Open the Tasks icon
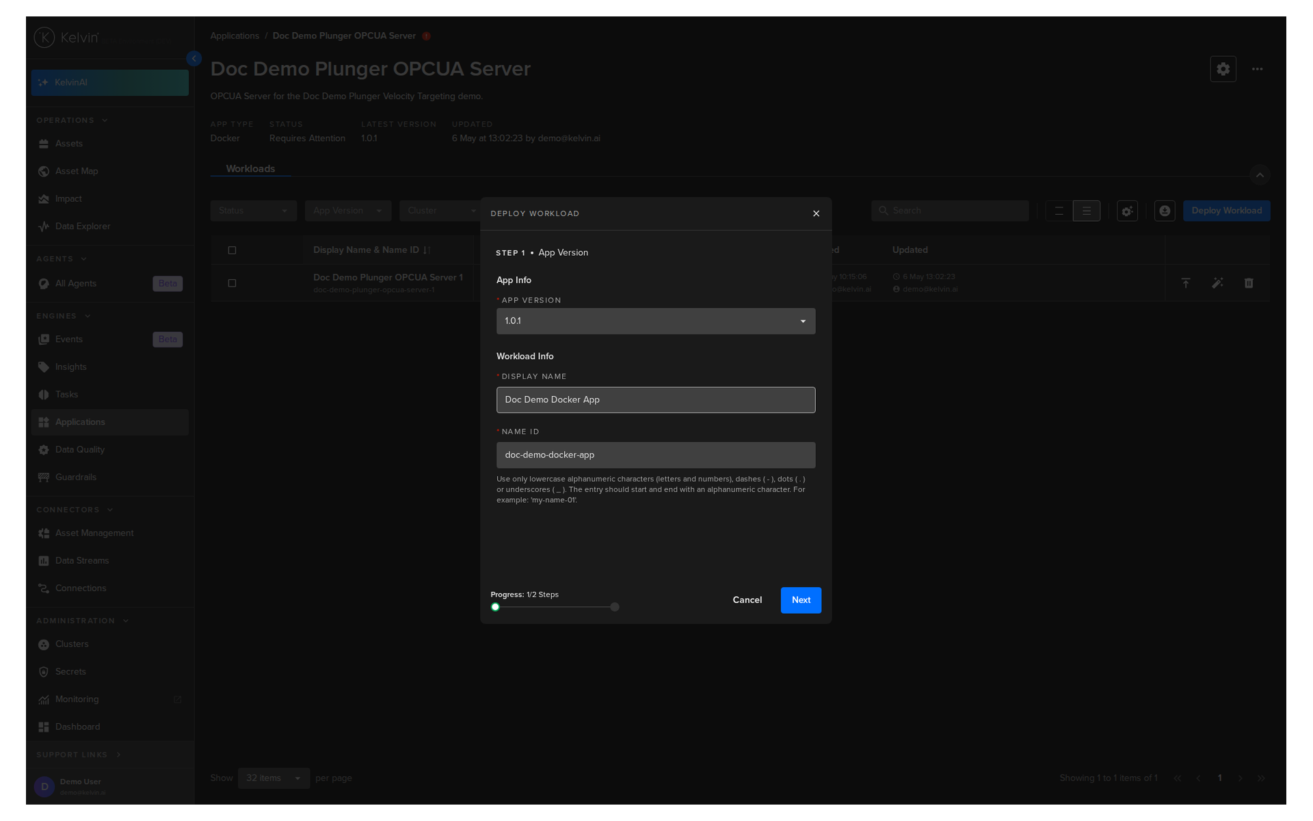The height and width of the screenshot is (821, 1313). coord(44,395)
